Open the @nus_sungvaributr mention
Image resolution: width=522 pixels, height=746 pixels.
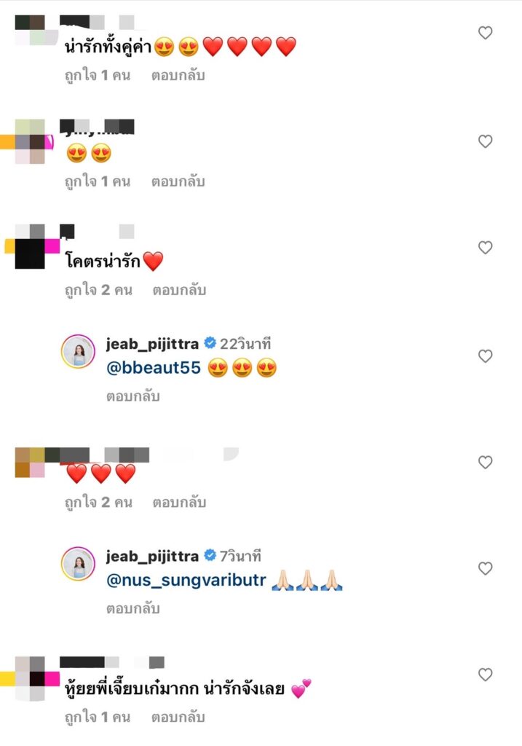[x=186, y=581]
